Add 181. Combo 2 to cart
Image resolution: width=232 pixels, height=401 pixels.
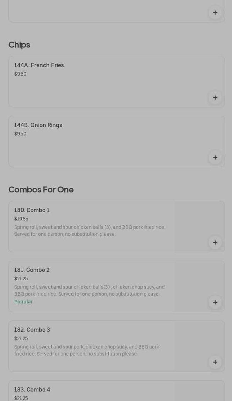(x=215, y=302)
